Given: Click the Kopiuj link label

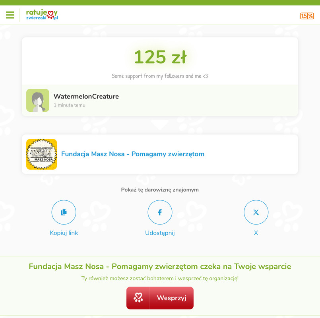Looking at the screenshot, I should pyautogui.click(x=64, y=233).
